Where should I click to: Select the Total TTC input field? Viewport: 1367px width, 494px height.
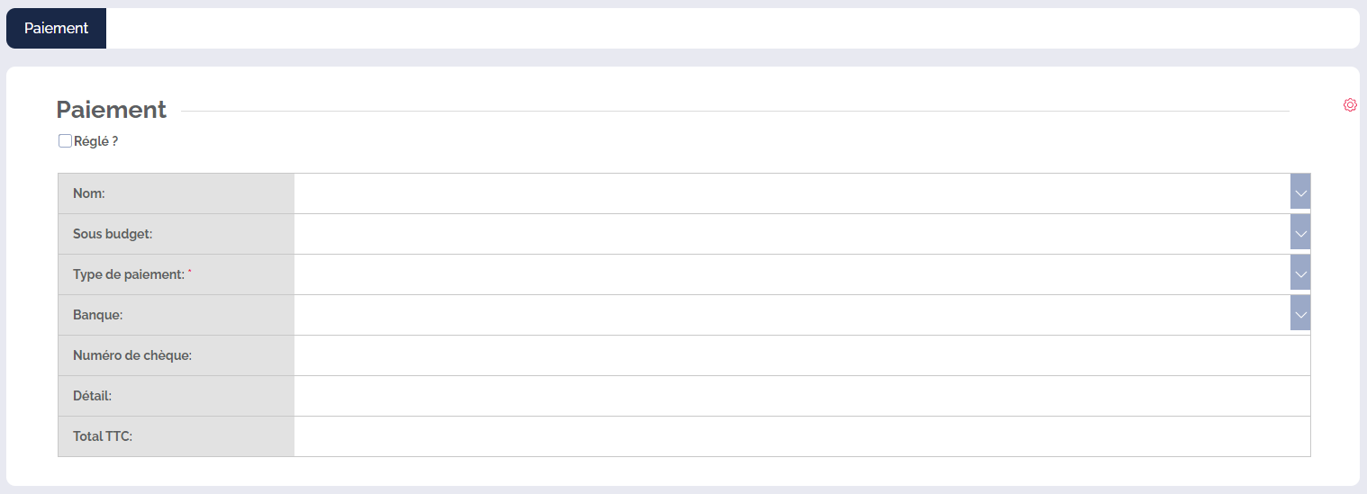(x=801, y=436)
